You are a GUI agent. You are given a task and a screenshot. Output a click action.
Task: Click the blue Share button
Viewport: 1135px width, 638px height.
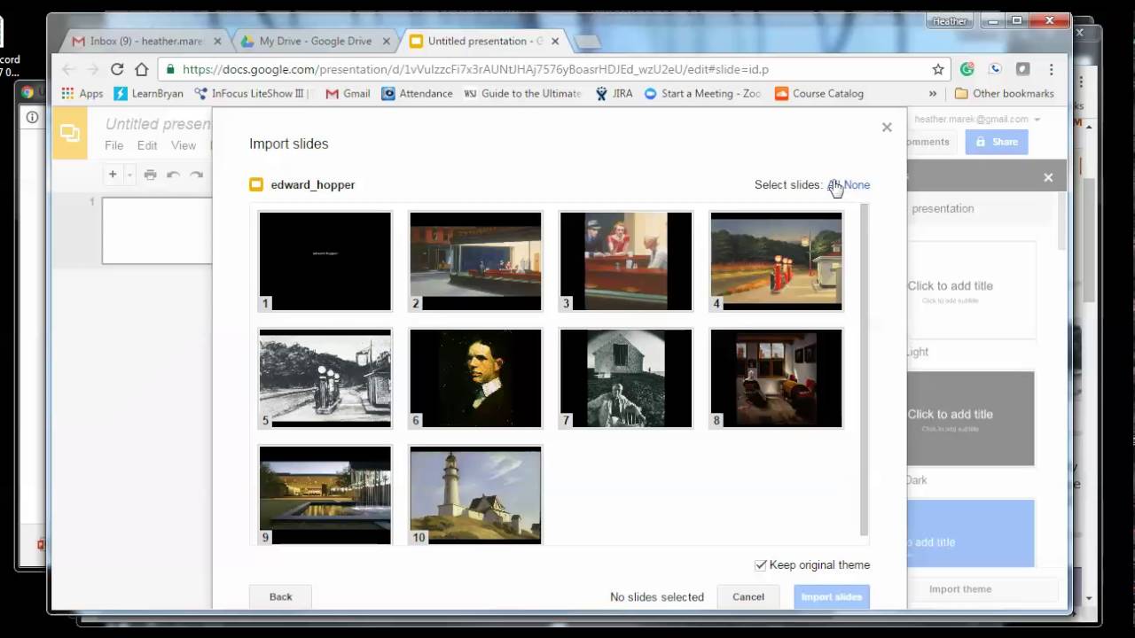(x=997, y=142)
